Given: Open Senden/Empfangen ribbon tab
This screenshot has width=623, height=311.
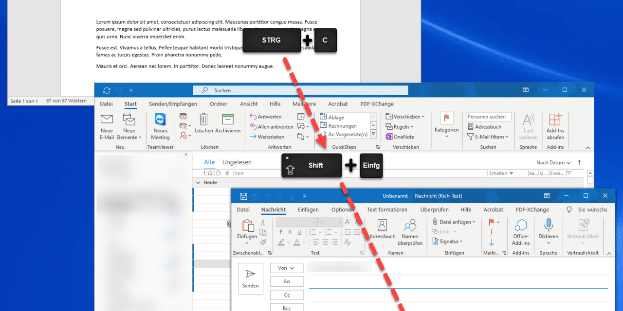Looking at the screenshot, I should 173,104.
